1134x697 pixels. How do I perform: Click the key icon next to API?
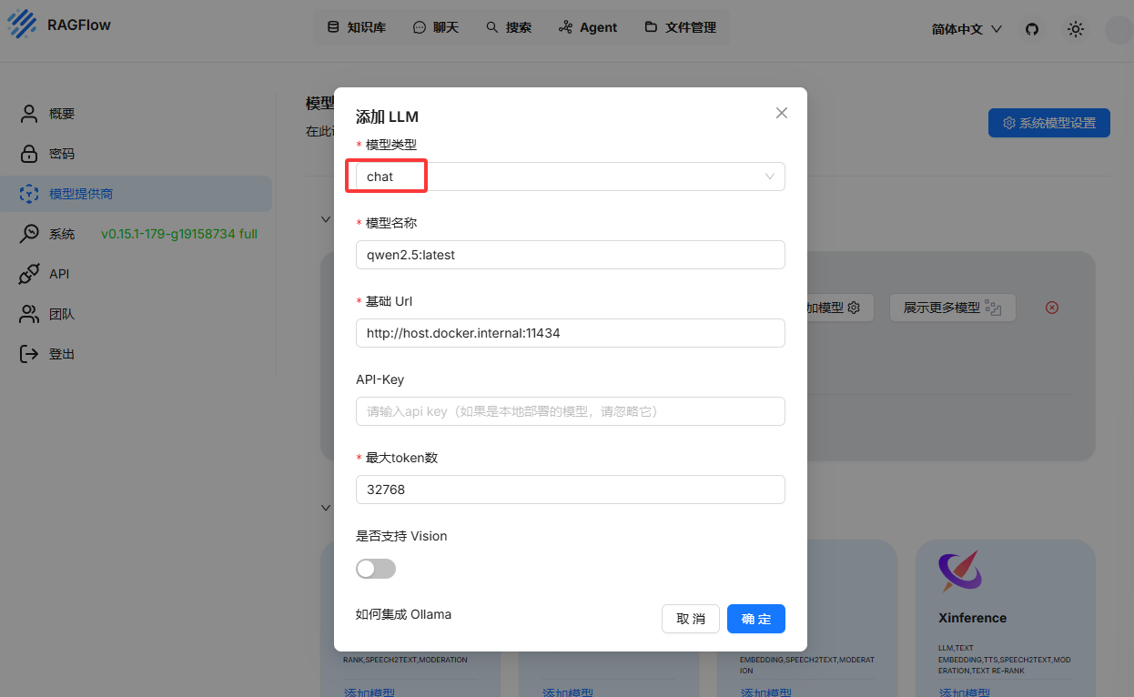(29, 274)
